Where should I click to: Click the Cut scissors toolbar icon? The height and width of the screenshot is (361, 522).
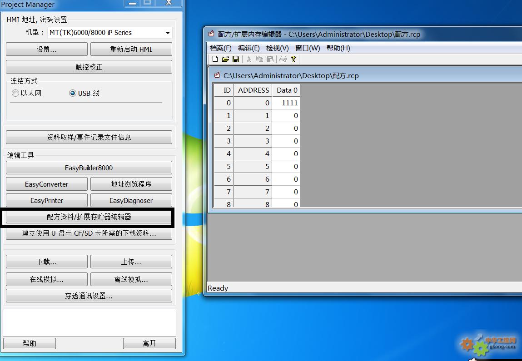(x=249, y=59)
